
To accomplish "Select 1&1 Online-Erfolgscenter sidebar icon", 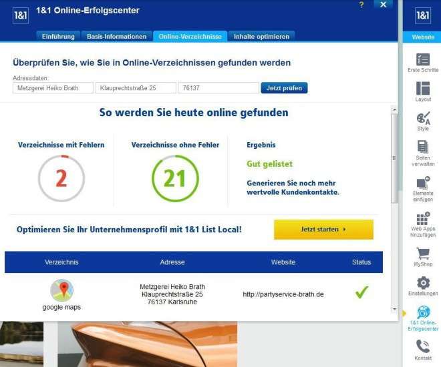I will (423, 312).
